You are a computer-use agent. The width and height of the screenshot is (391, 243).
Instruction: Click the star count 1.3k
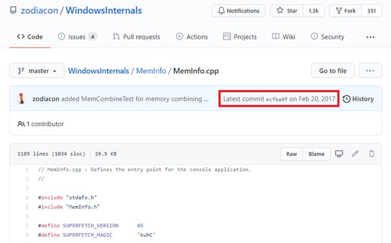click(x=313, y=11)
